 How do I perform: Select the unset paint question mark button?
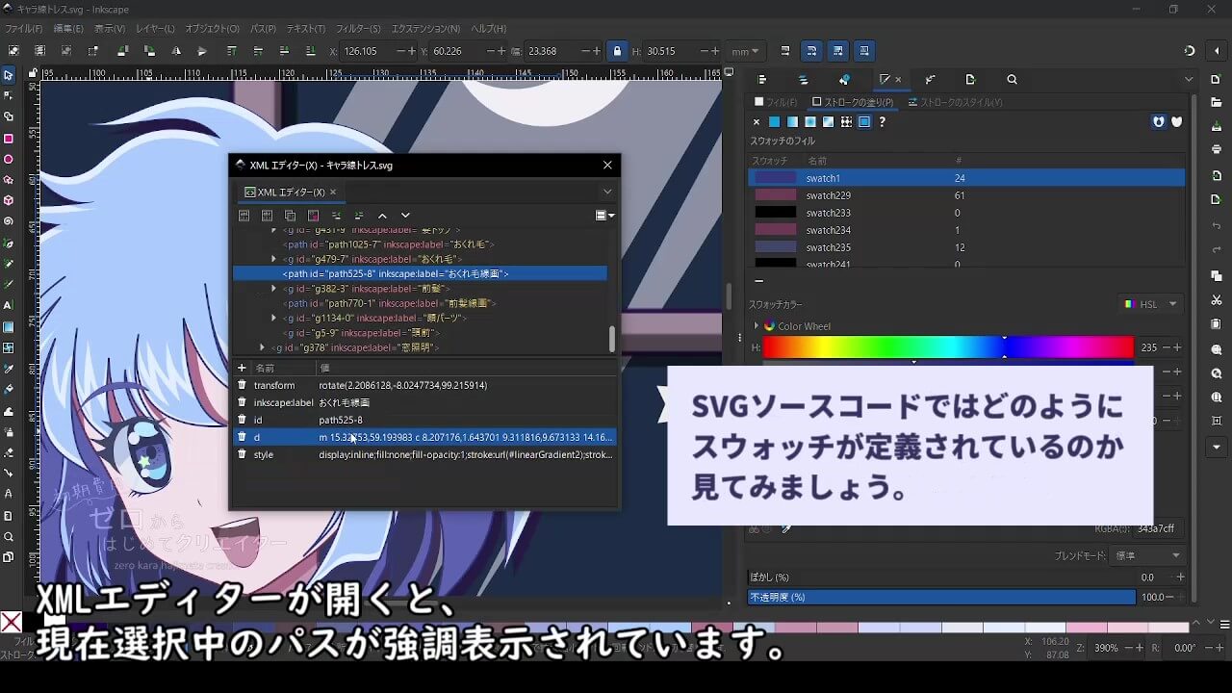[882, 122]
